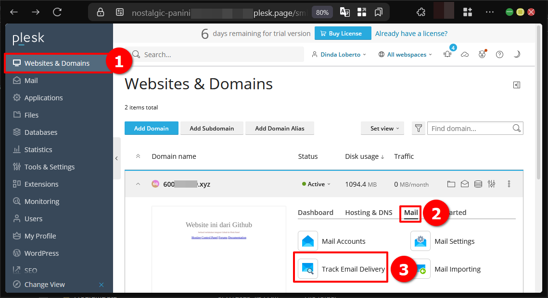The height and width of the screenshot is (298, 548).
Task: Open the databases icon on the domain row
Action: (478, 184)
